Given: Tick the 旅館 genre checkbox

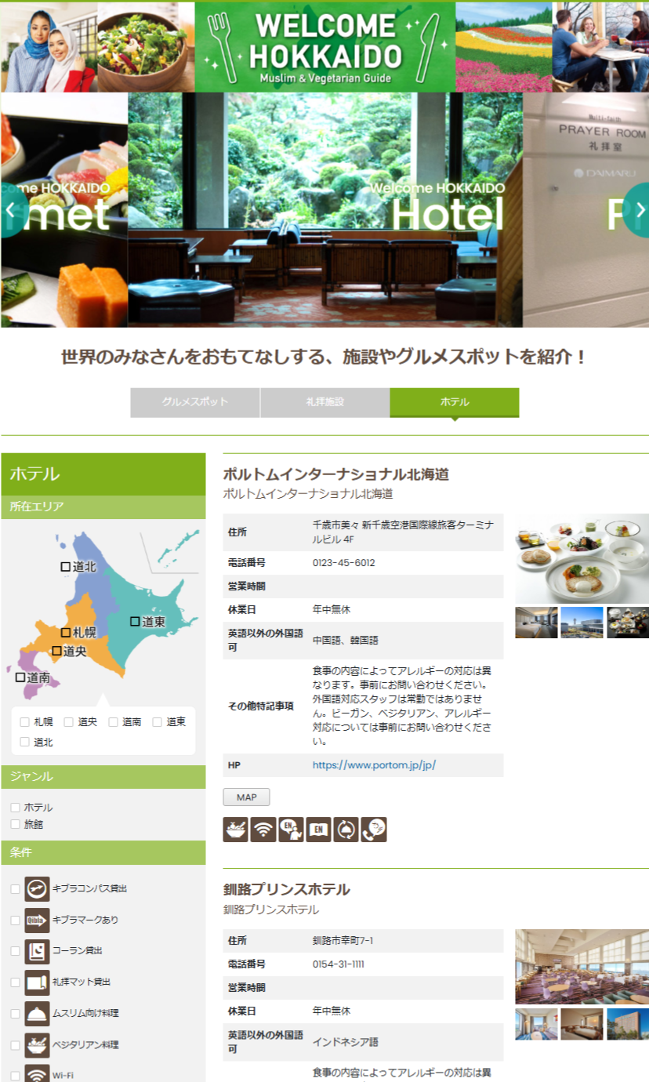Looking at the screenshot, I should click(15, 824).
